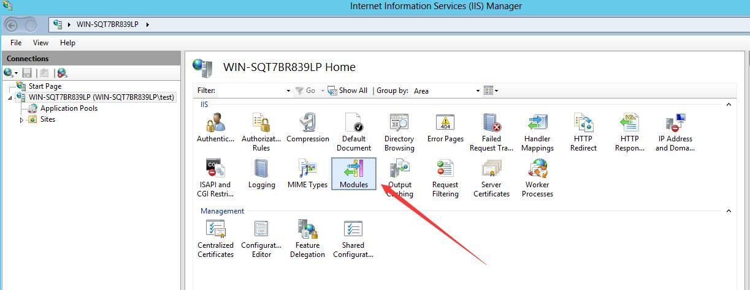The width and height of the screenshot is (750, 290).
Task: Open the Go button dropdown arrow
Action: coord(323,91)
